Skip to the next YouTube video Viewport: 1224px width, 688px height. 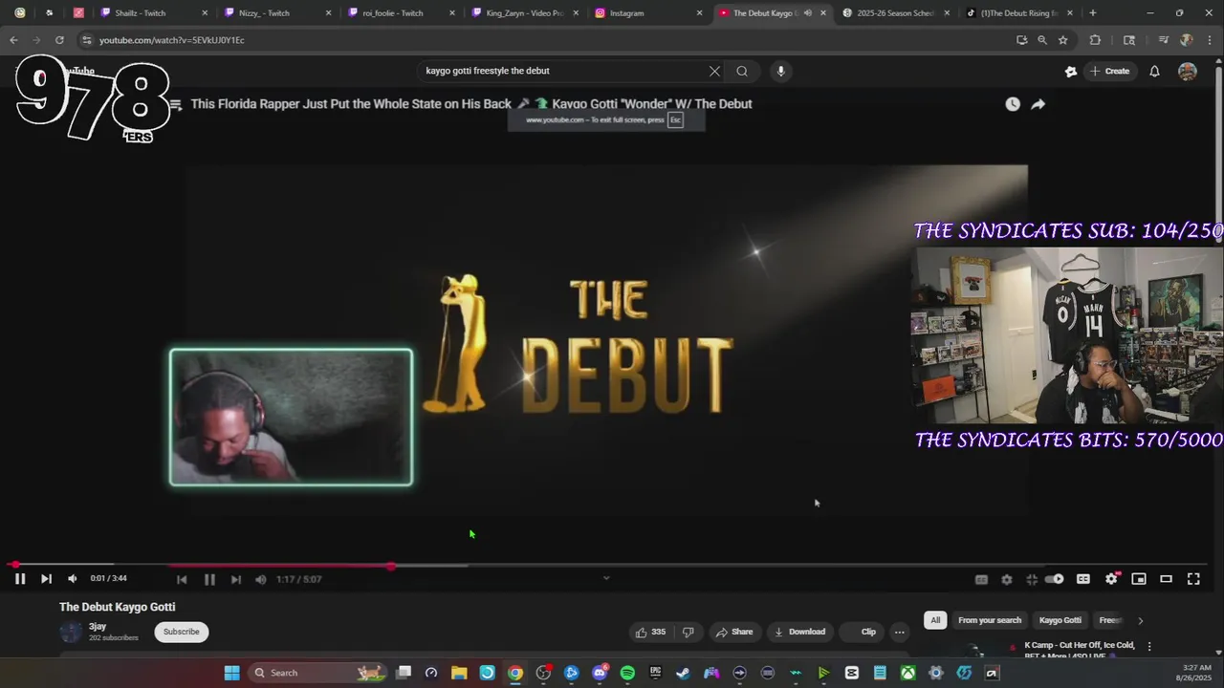click(46, 578)
